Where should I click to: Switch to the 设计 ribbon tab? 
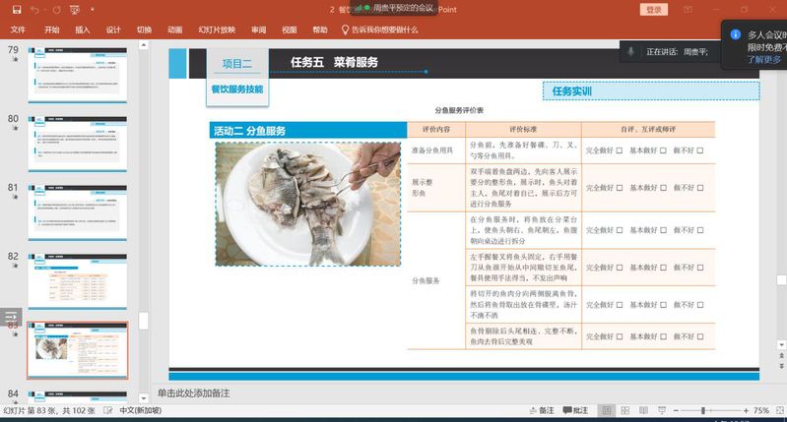[113, 30]
